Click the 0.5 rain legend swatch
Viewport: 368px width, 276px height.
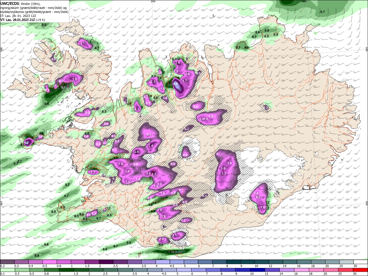point(37,270)
